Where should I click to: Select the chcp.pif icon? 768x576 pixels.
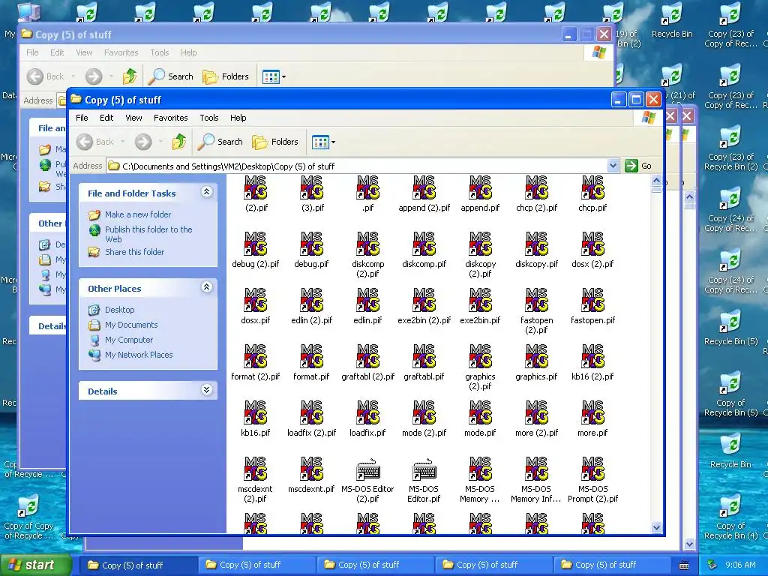592,187
